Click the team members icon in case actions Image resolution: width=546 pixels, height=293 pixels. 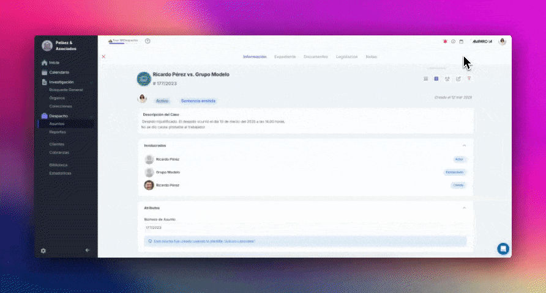447,79
